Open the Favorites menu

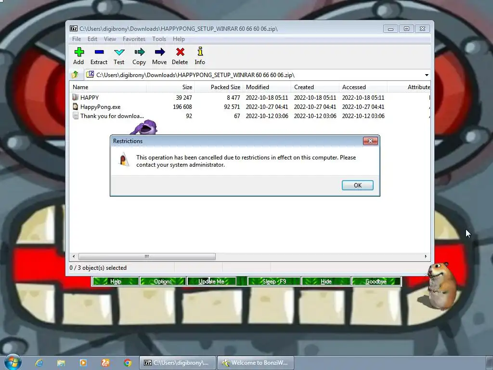pos(134,39)
